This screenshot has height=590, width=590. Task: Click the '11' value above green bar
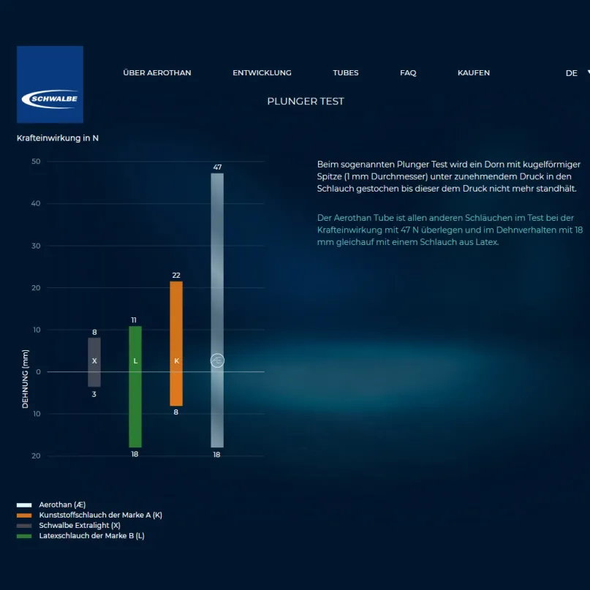click(x=134, y=319)
